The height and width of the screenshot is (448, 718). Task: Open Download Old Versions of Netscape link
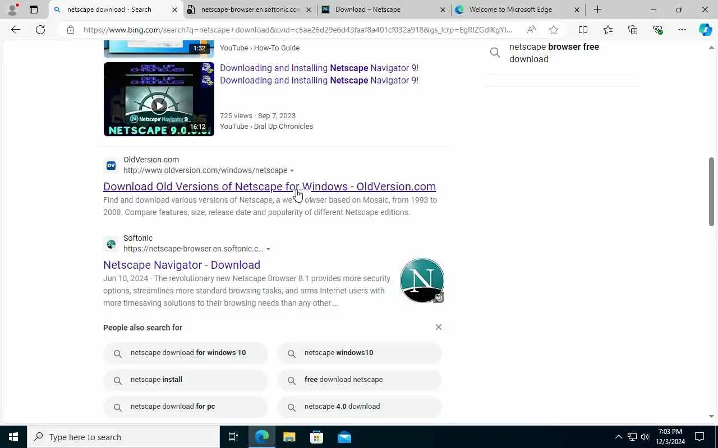(x=269, y=186)
